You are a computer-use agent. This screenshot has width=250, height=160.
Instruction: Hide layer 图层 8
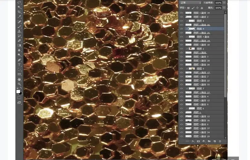[x=182, y=21]
